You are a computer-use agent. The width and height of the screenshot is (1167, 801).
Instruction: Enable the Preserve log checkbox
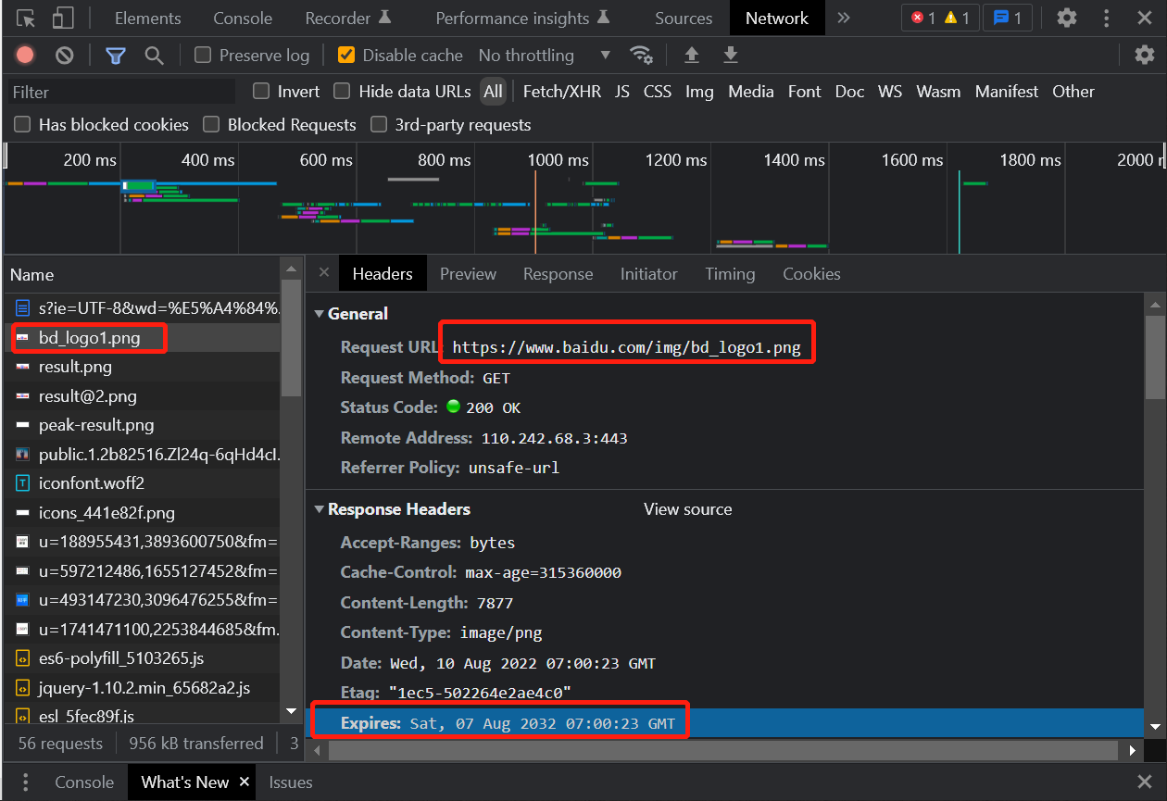coord(203,56)
